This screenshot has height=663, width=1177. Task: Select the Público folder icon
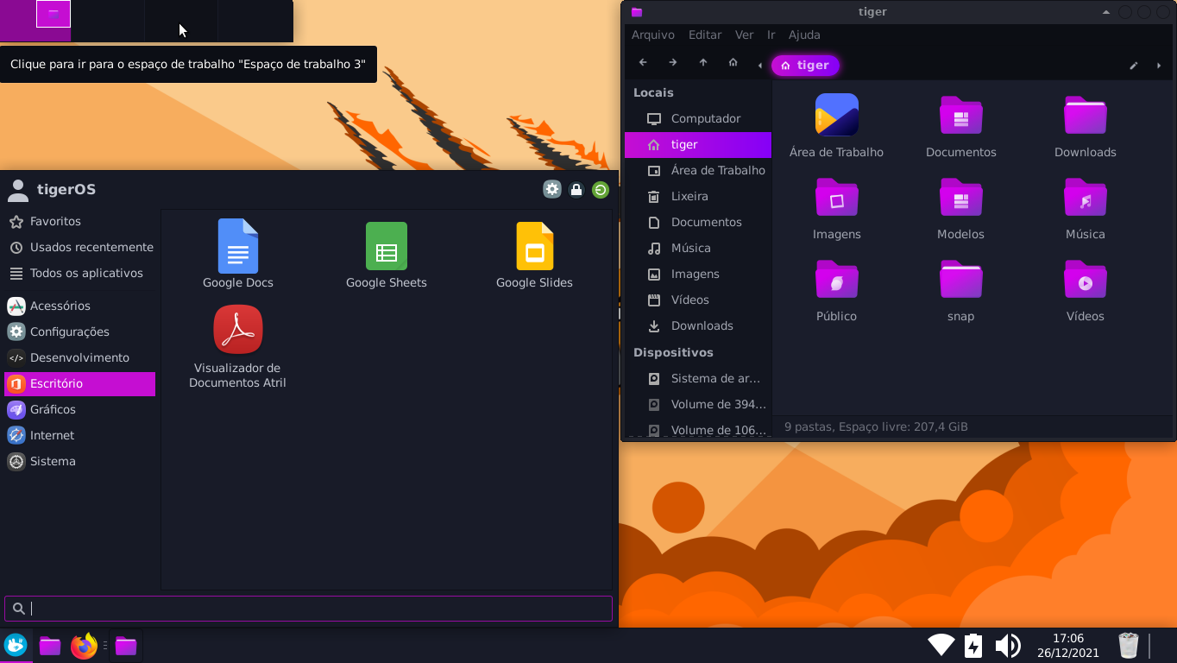[x=836, y=279]
